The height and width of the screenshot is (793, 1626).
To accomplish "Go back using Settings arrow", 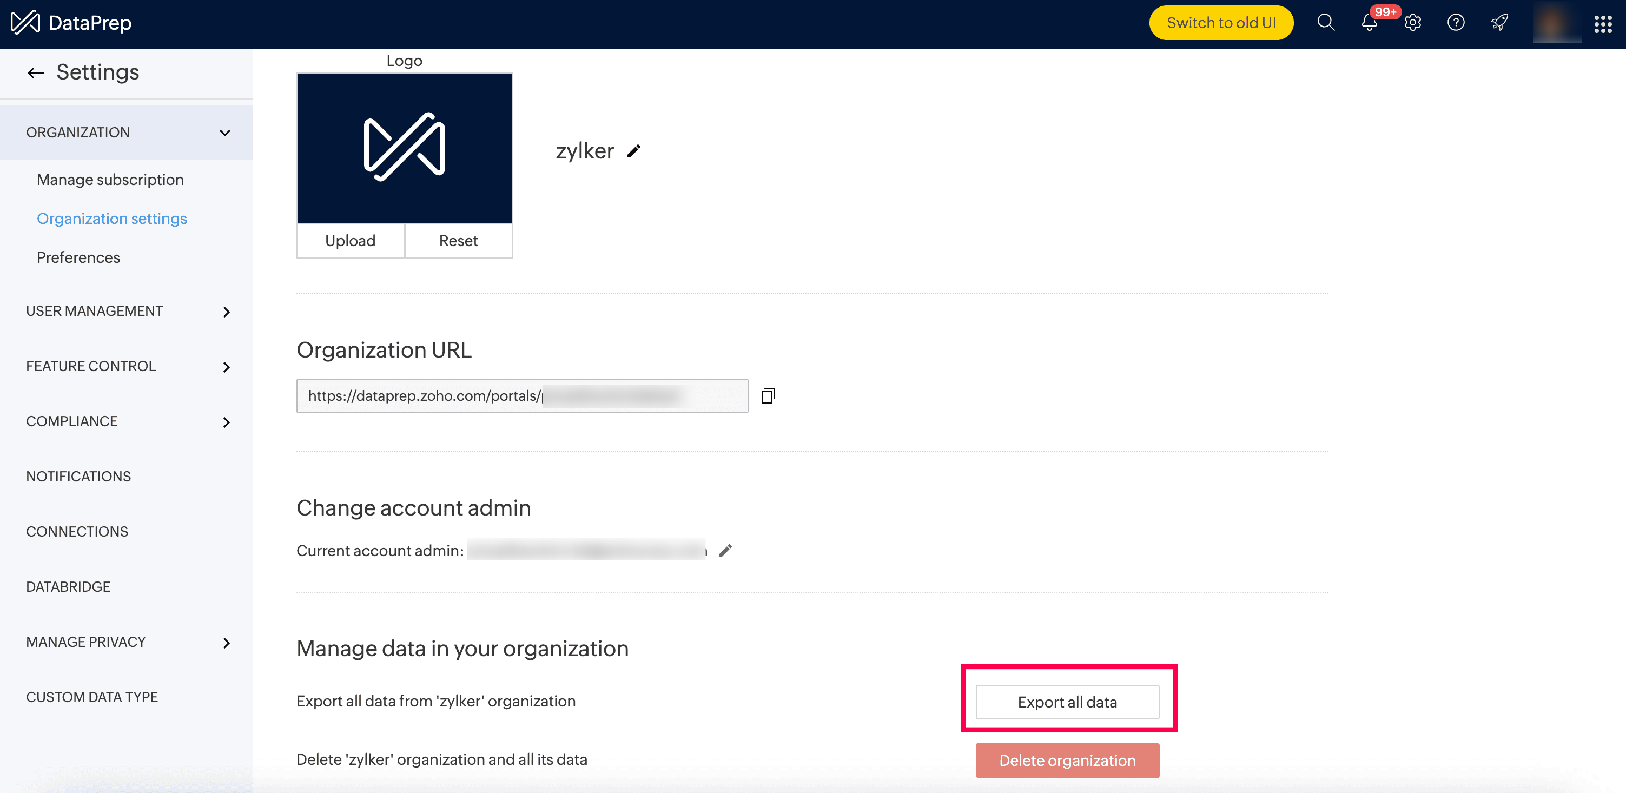I will pyautogui.click(x=35, y=72).
